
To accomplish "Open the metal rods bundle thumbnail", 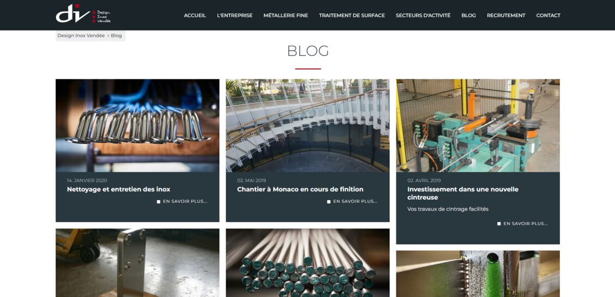I will pos(307,263).
